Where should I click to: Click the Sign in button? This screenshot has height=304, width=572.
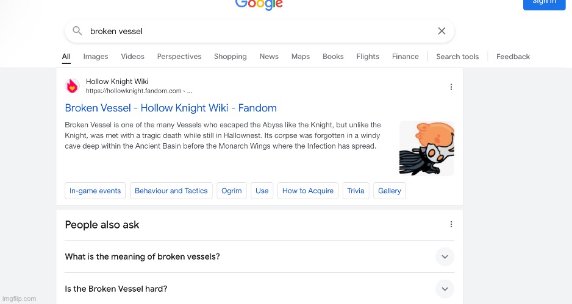coord(544,3)
